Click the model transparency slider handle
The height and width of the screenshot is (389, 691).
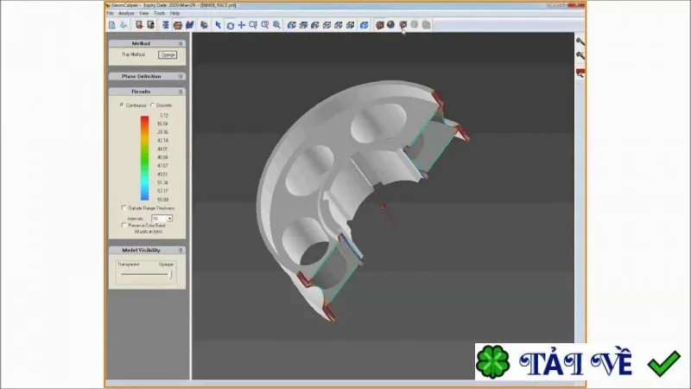(170, 275)
